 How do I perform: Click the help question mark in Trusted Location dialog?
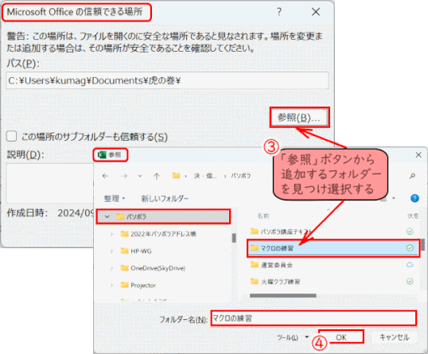279,12
